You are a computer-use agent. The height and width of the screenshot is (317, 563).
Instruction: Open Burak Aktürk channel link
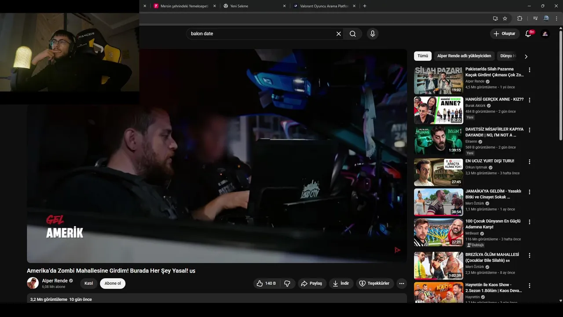[475, 106]
